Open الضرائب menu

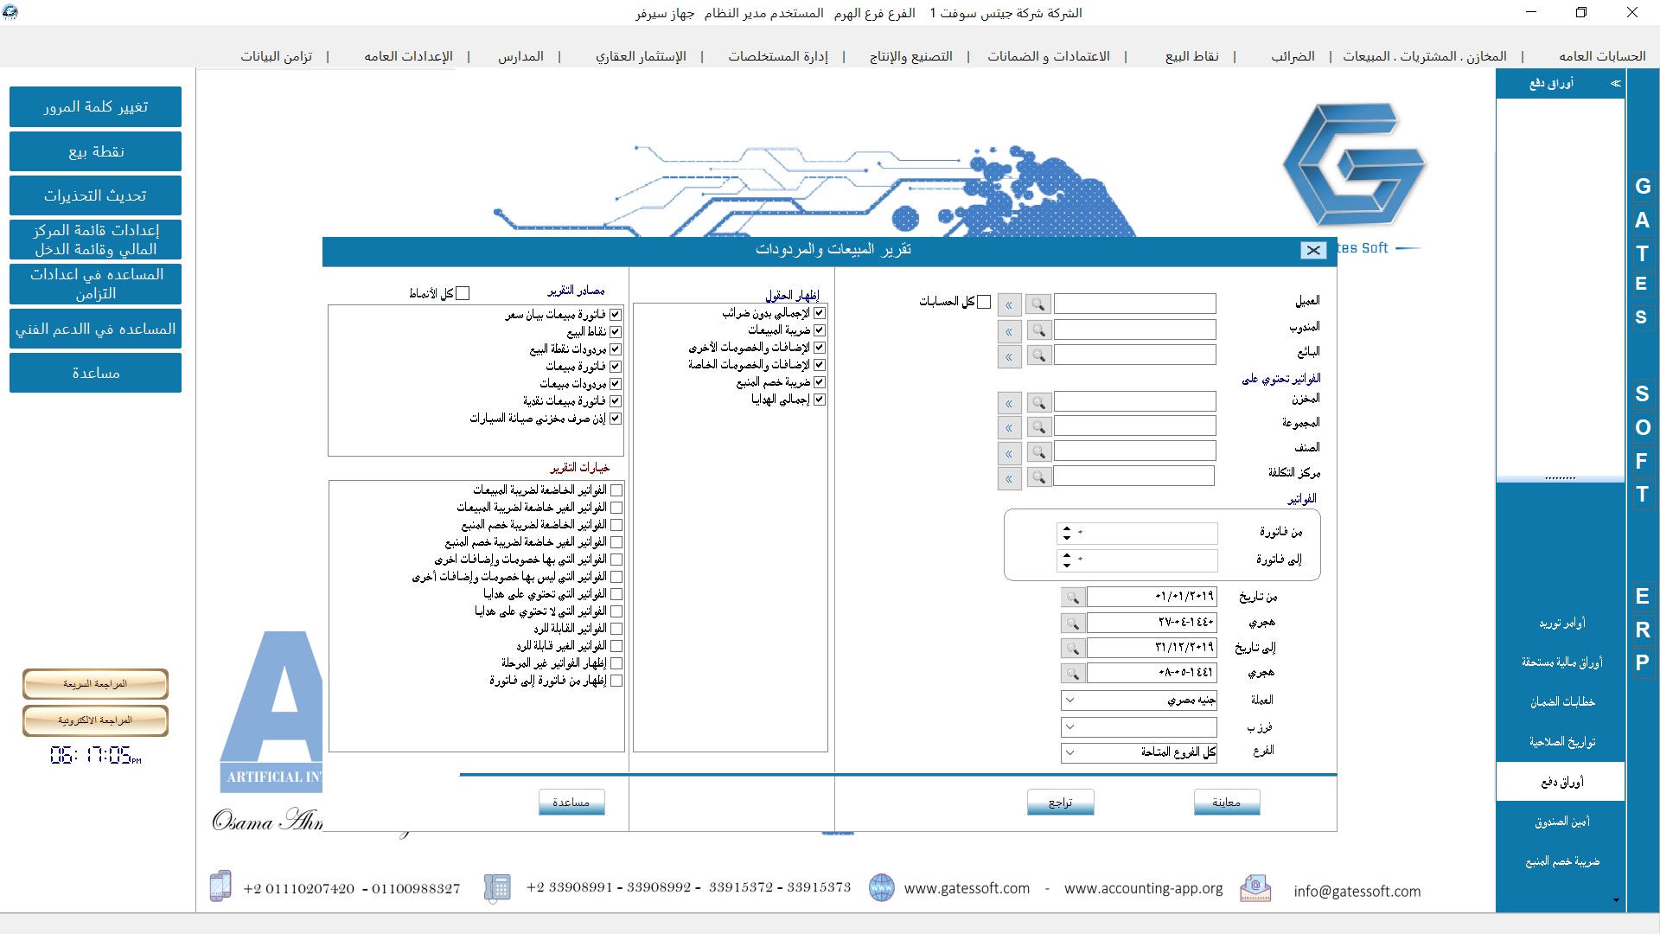coord(1293,56)
